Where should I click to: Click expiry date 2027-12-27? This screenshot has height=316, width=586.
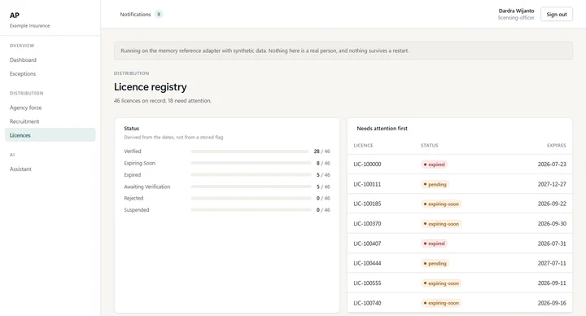coord(552,184)
